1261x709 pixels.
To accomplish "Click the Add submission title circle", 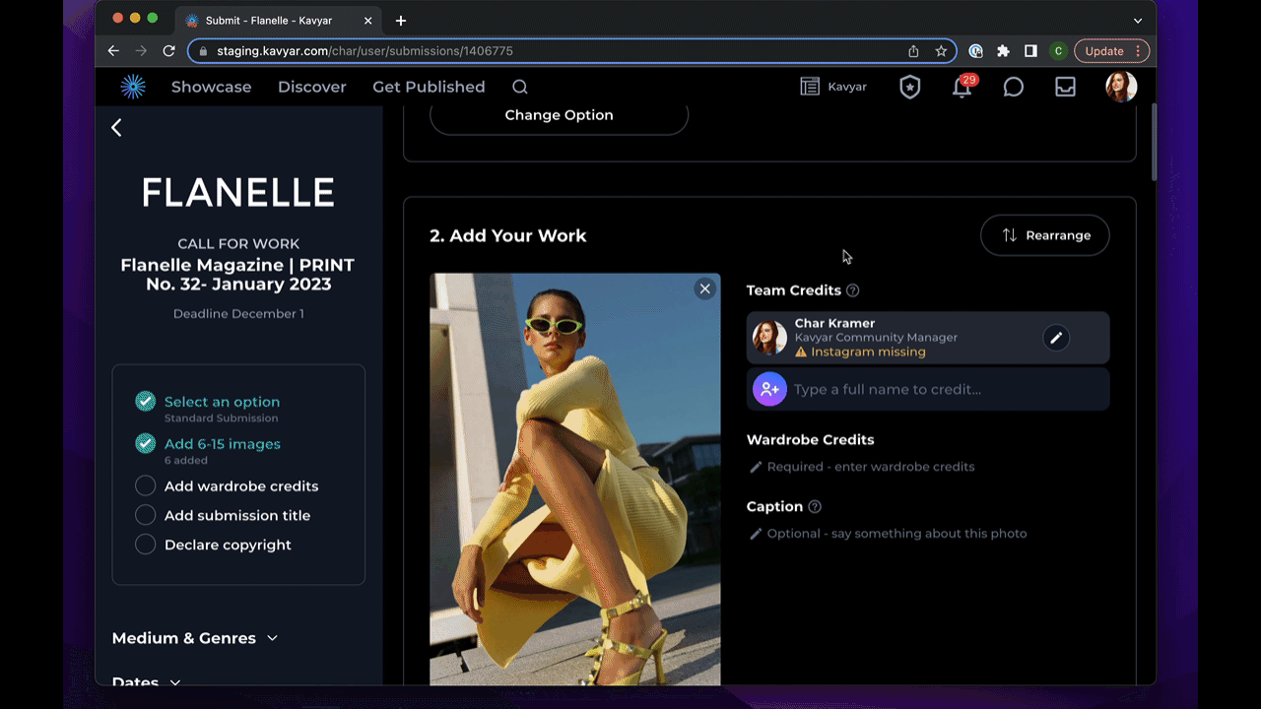I will click(x=145, y=515).
